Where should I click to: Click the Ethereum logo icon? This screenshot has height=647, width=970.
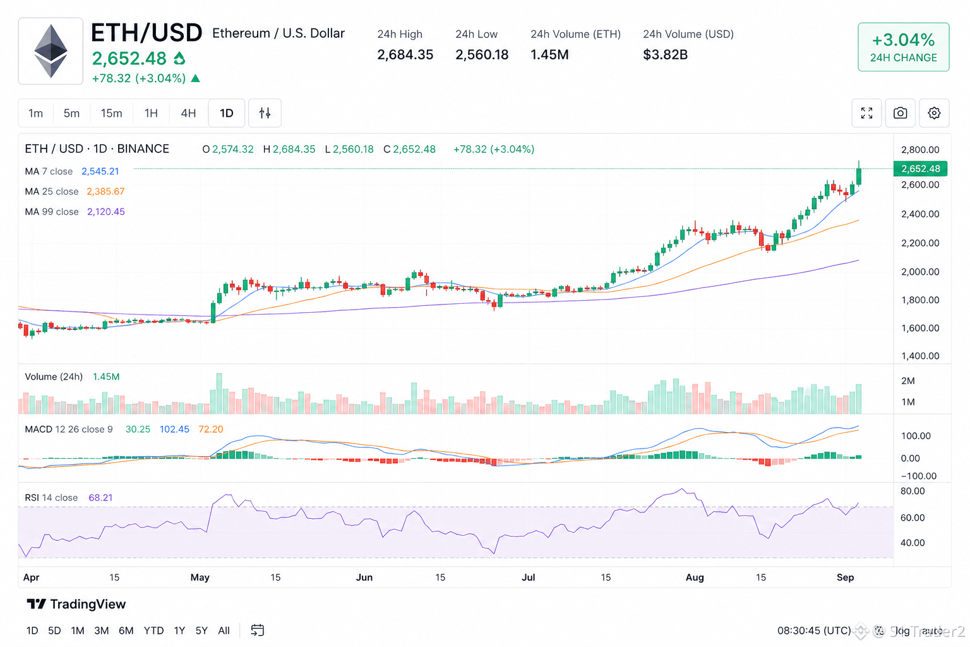coord(51,51)
